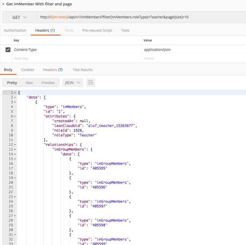Click the leanCloudUid value alo7_teacher_15263677
Image resolution: width=246 pixels, height=245 pixels.
(x=111, y=126)
